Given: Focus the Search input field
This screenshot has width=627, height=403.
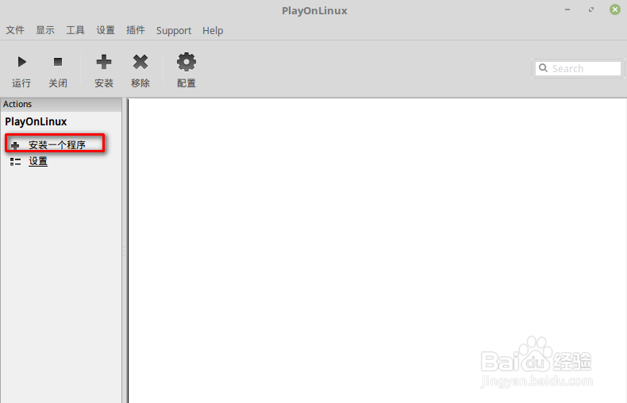Looking at the screenshot, I should pos(579,68).
